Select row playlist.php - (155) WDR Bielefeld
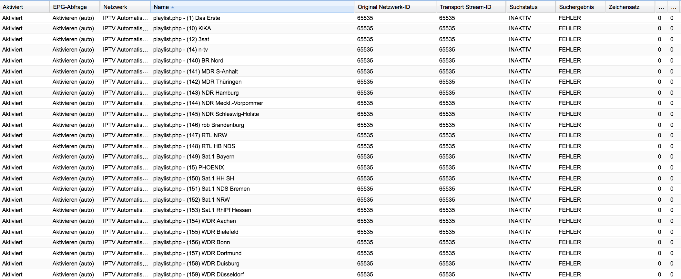 (x=340, y=232)
